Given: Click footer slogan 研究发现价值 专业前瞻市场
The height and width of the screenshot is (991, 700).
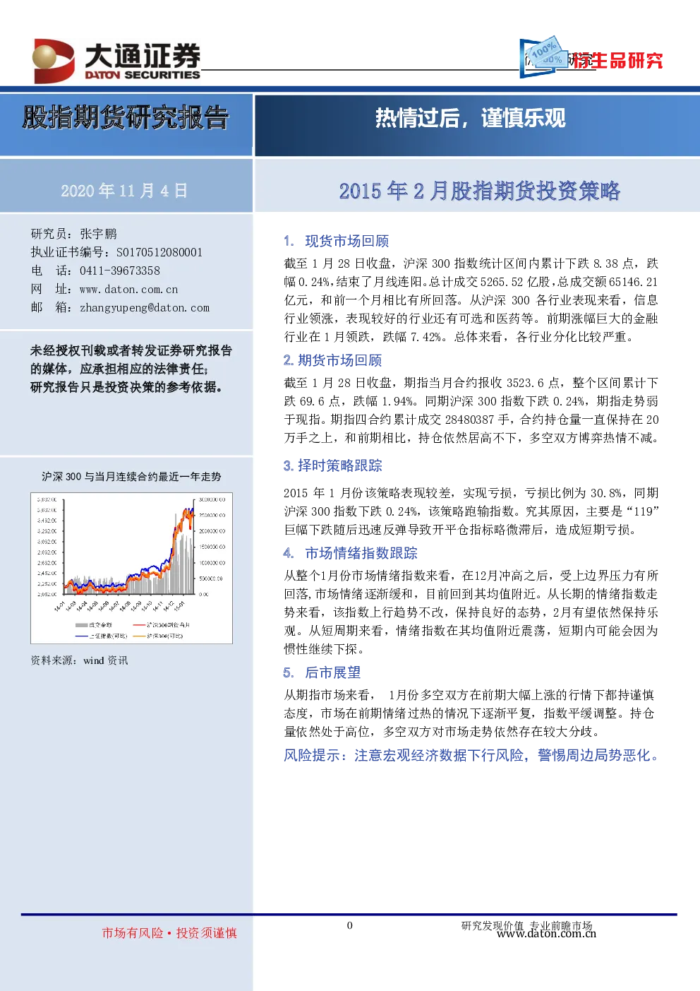Looking at the screenshot, I should [526, 925].
